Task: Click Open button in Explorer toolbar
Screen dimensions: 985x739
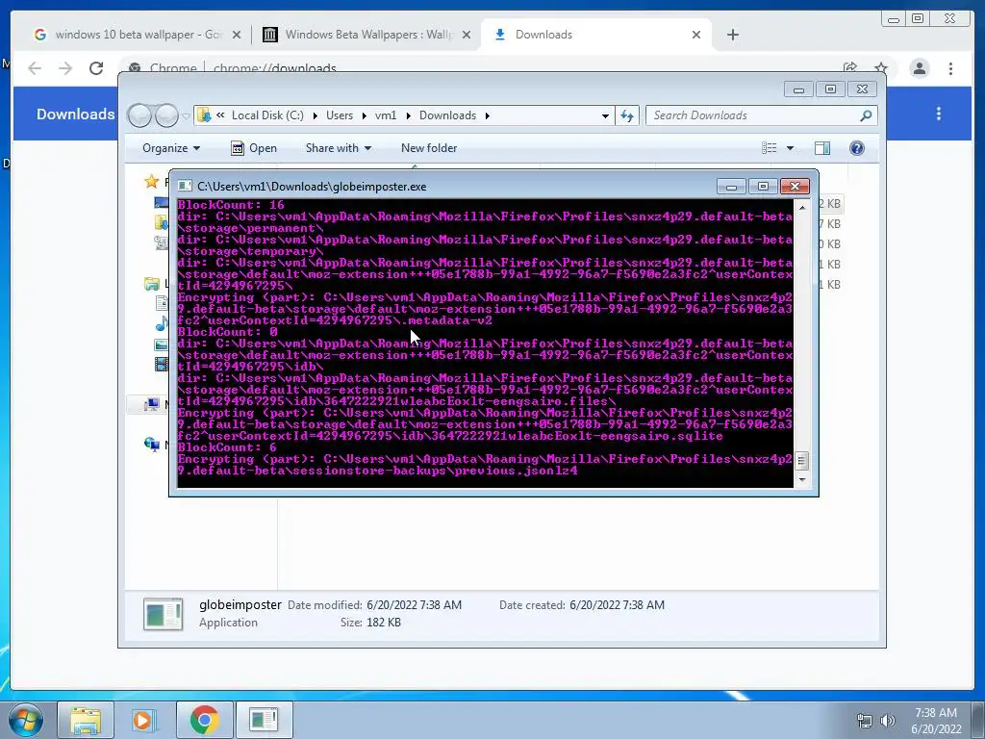Action: (x=254, y=148)
